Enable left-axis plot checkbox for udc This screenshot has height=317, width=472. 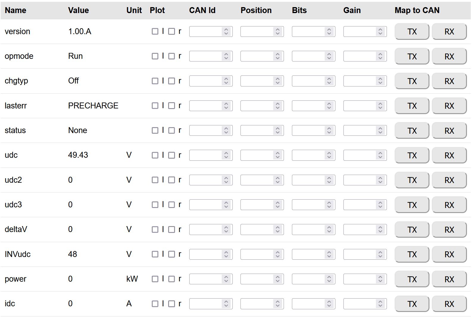[x=155, y=155]
